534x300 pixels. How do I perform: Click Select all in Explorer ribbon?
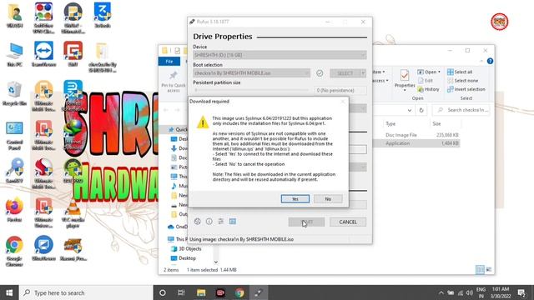(x=460, y=72)
